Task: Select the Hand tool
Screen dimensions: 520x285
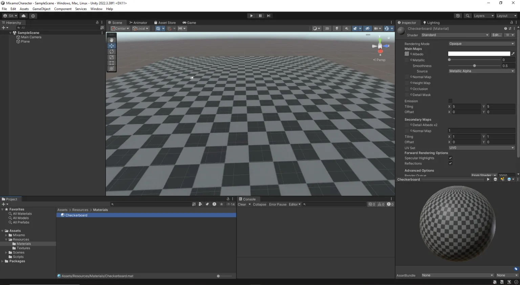Action: coord(112,40)
